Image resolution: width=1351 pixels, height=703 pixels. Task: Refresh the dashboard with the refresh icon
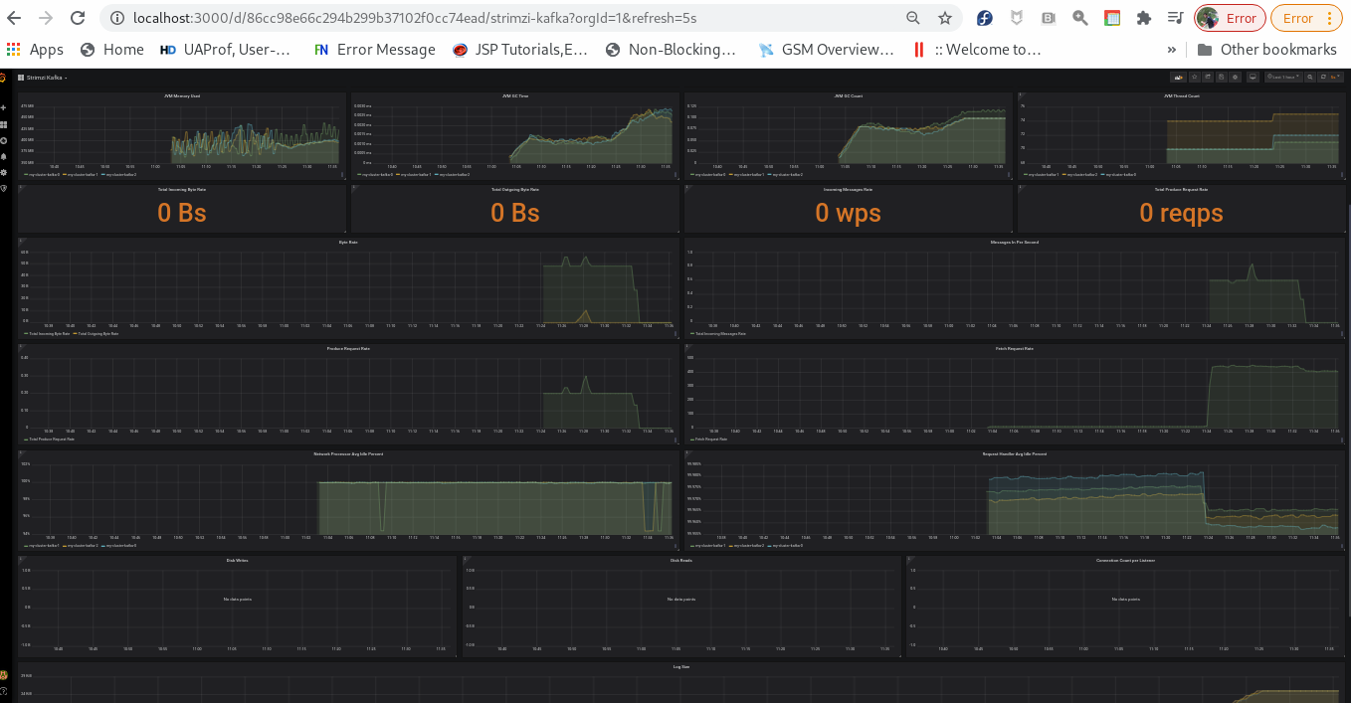click(x=1323, y=78)
